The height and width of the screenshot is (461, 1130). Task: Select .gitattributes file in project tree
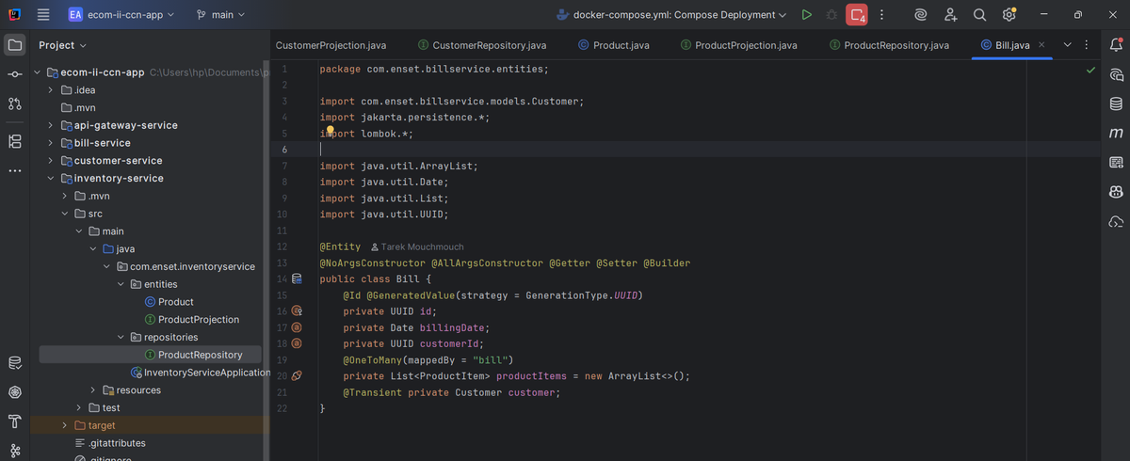point(109,443)
